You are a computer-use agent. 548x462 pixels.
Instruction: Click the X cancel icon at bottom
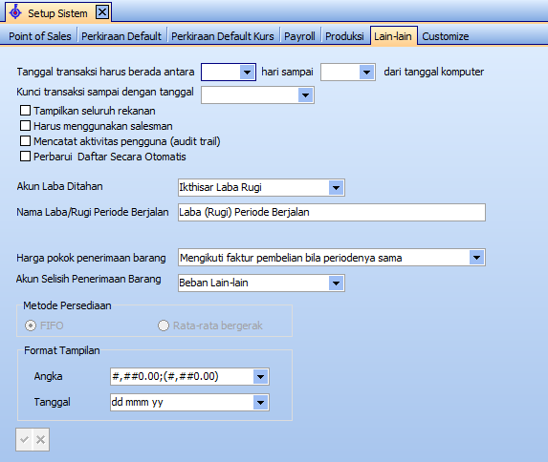(40, 440)
